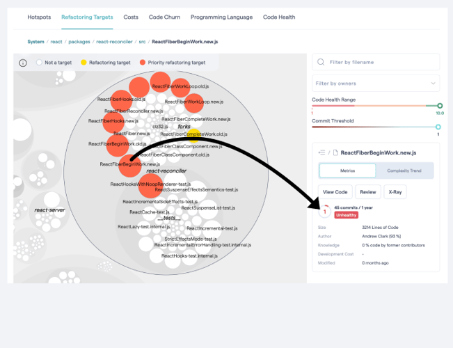Click the back-navigation icon in file details header

tap(321, 152)
